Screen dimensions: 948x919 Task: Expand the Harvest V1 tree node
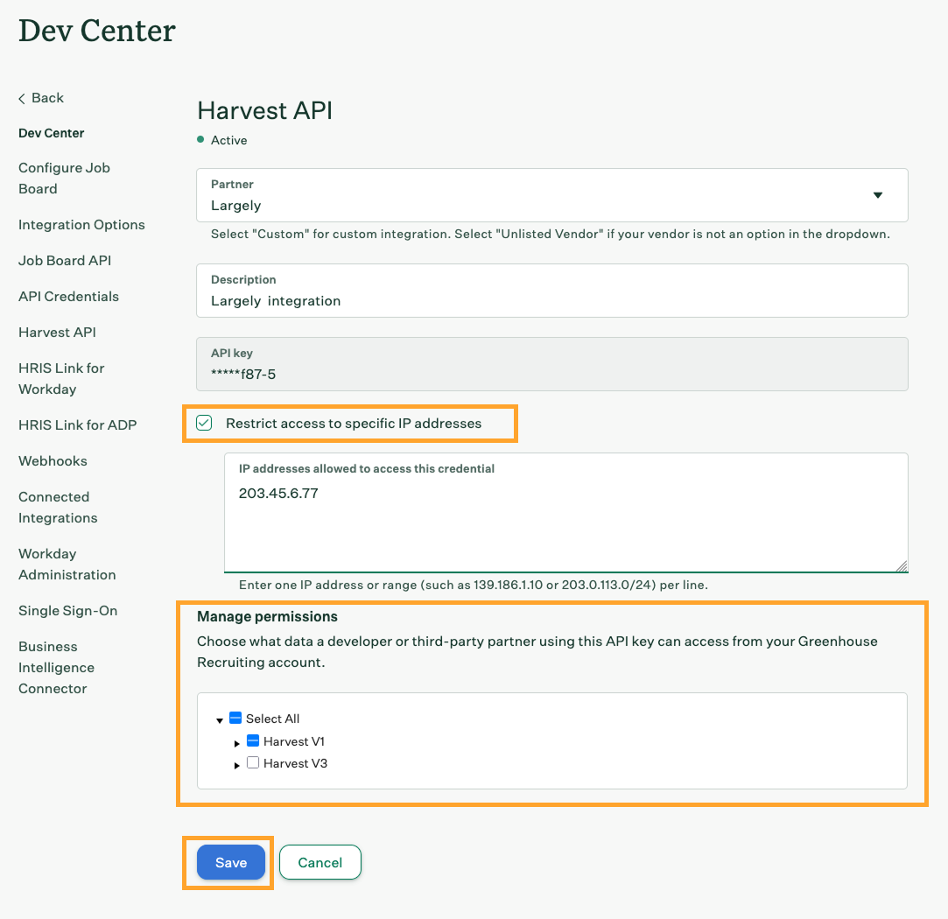(237, 743)
